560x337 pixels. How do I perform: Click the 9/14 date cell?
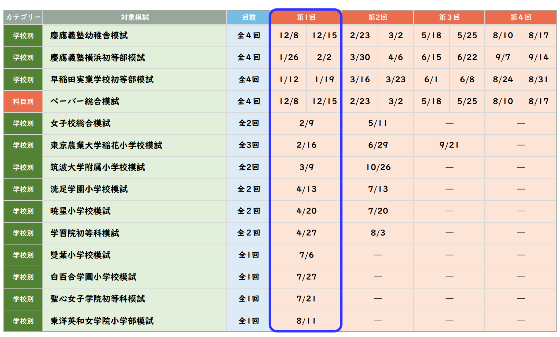538,57
